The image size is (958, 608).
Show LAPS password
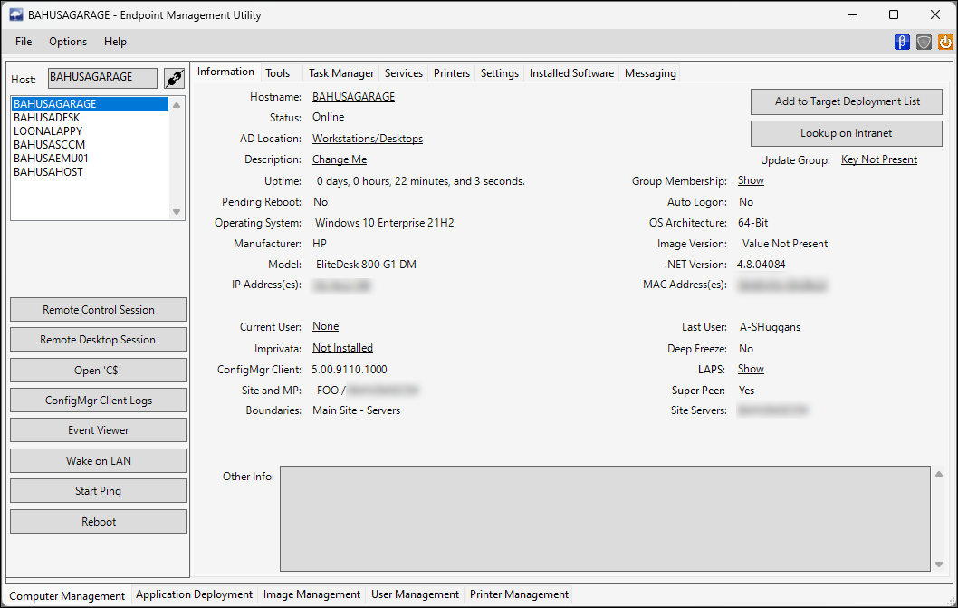pos(751,369)
